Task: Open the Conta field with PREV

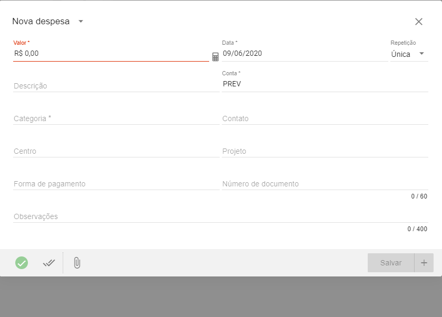Action: pyautogui.click(x=325, y=84)
